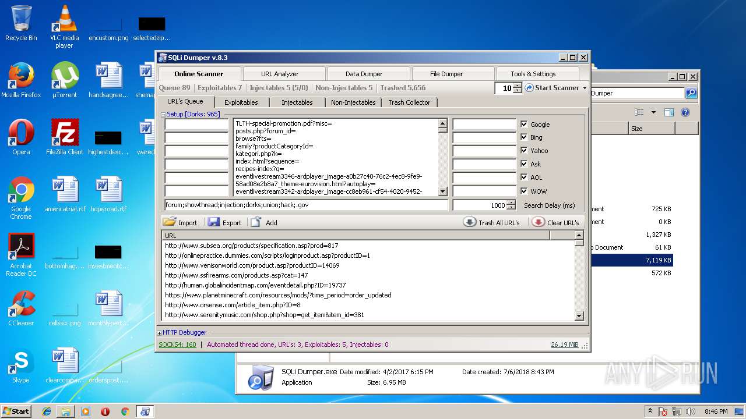
Task: Open the Explorer view options dropdown arrow
Action: [653, 112]
